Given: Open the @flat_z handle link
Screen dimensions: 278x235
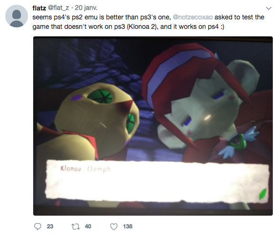Looking at the screenshot, I should coord(58,8).
